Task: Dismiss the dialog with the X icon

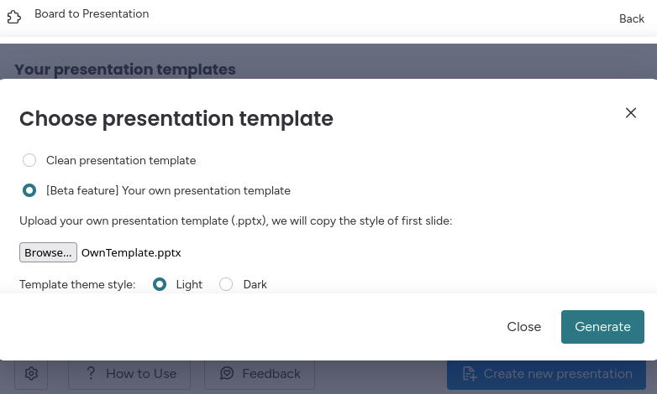Action: pos(631,113)
